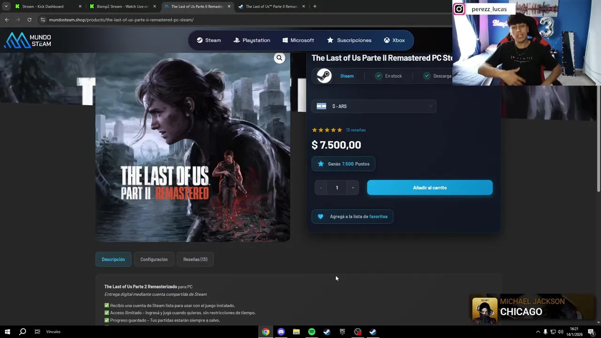601x338 pixels.
Task: Reload the current page
Action: (x=29, y=20)
